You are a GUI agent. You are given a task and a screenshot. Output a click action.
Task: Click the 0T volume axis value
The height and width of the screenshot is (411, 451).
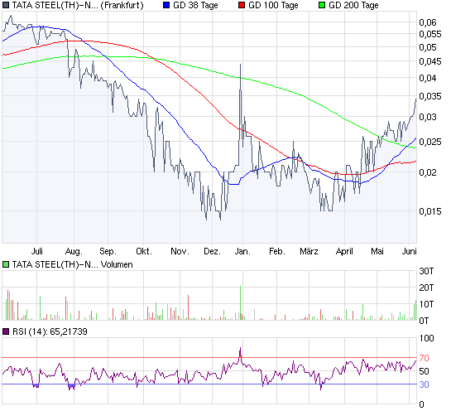click(424, 321)
